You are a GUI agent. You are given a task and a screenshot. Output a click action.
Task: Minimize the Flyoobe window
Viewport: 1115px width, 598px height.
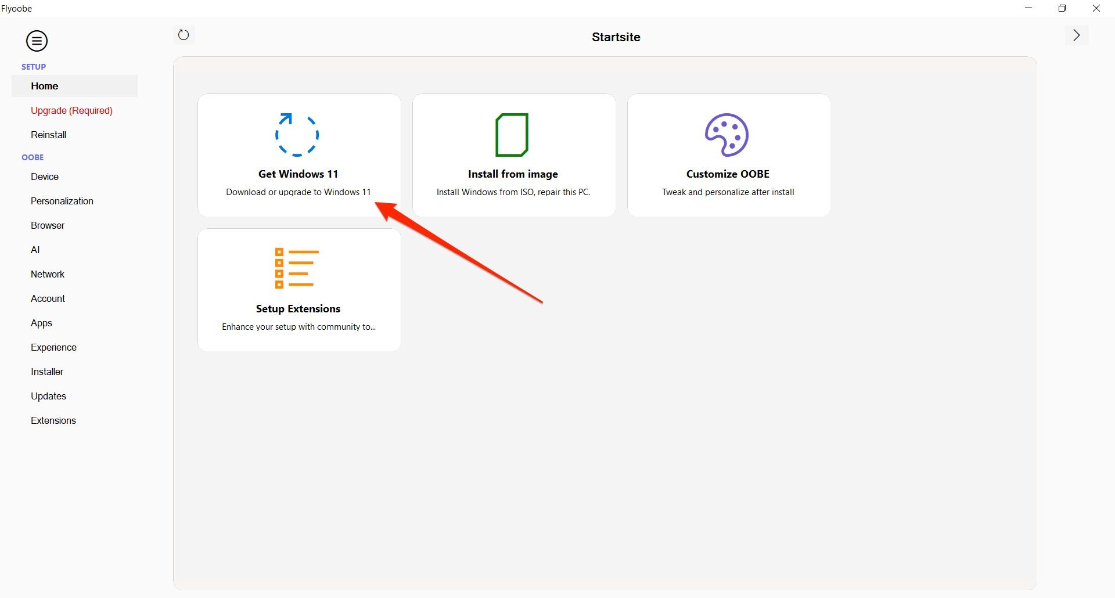click(1029, 8)
